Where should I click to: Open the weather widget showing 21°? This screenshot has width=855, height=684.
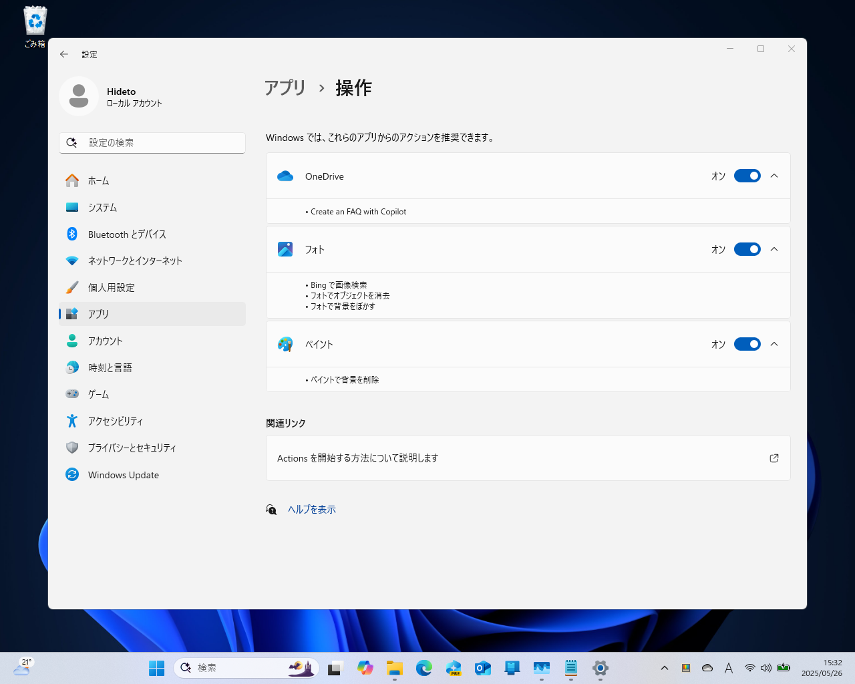tap(23, 667)
